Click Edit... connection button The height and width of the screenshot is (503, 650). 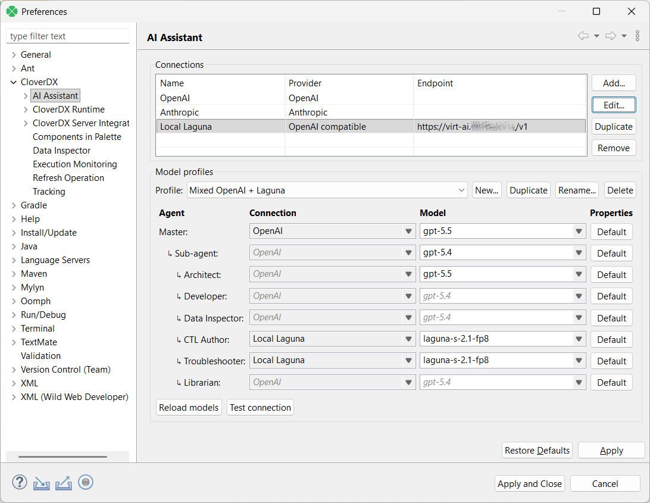pyautogui.click(x=614, y=105)
